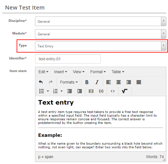Open the Insert menu
This screenshot has height=164, width=168.
pyautogui.click(x=60, y=72)
